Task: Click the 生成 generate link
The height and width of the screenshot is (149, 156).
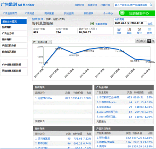Action: tap(150, 24)
